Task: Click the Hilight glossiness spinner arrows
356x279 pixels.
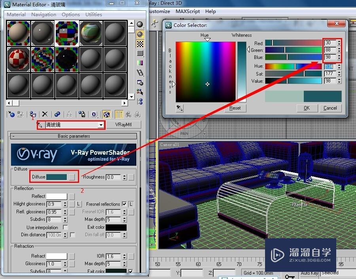Action: 65,204
